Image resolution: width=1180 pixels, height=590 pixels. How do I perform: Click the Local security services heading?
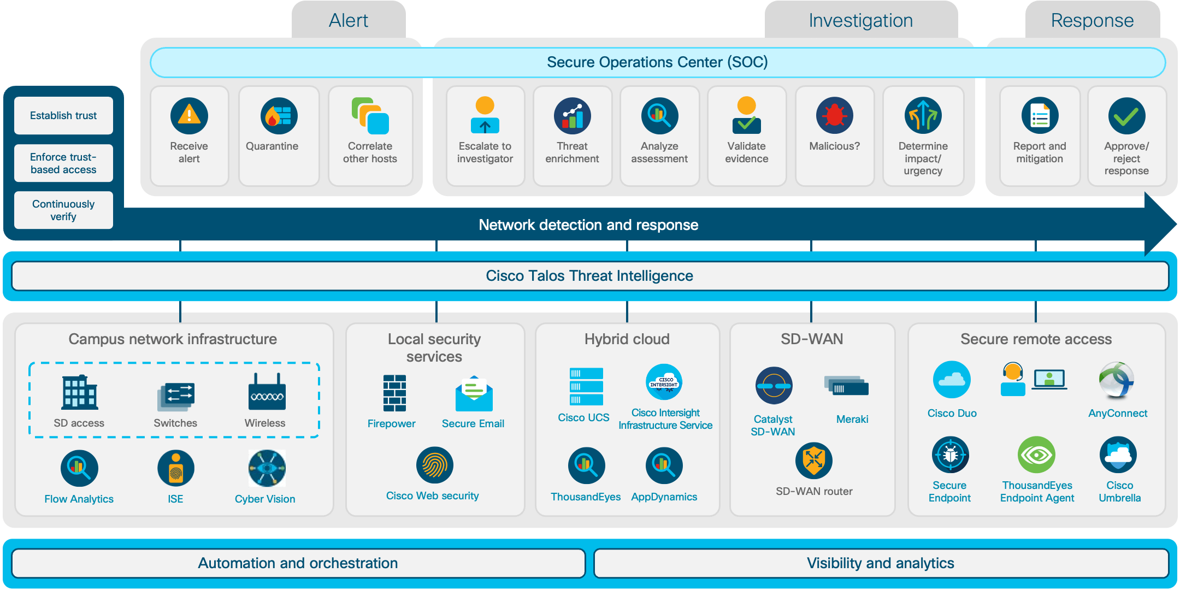tap(434, 347)
